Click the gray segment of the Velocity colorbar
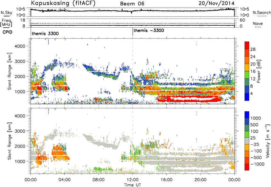This screenshot has width=271, height=187. click(x=247, y=141)
